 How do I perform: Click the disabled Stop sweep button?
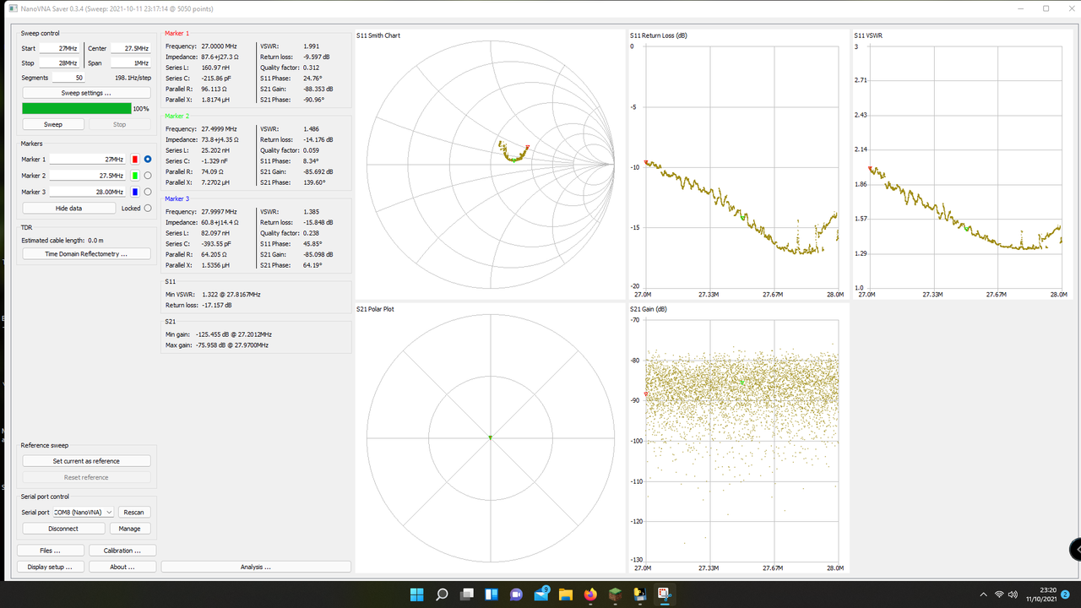(119, 124)
